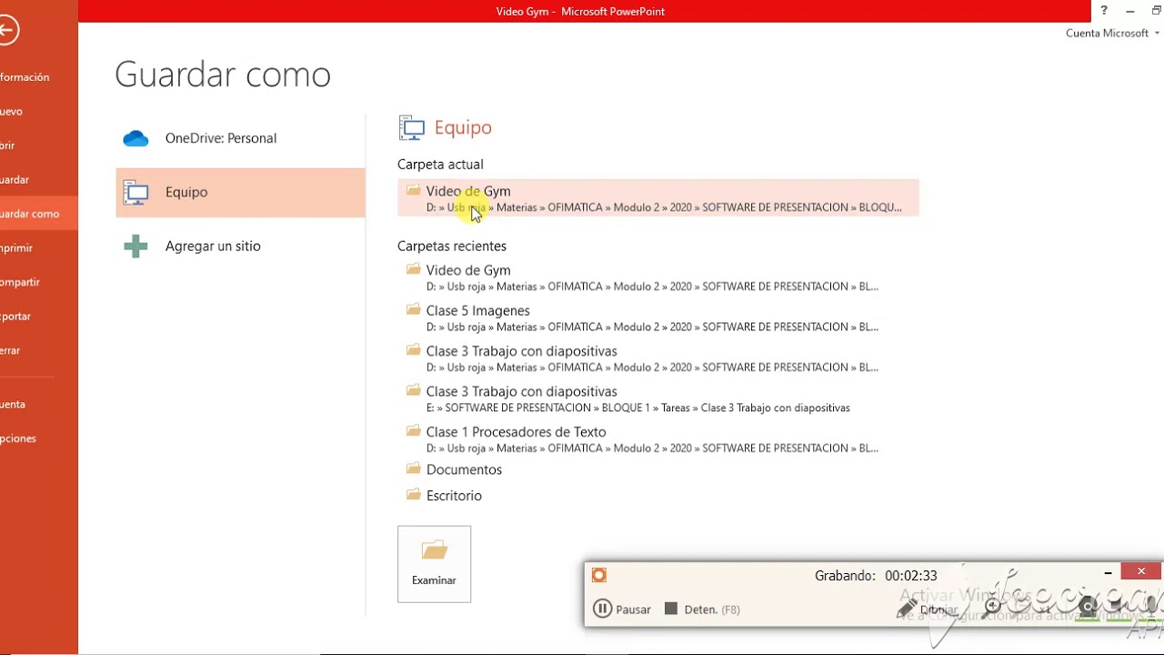Screen dimensions: 1164x655
Task: Open the Exportar menu item
Action: (39, 316)
